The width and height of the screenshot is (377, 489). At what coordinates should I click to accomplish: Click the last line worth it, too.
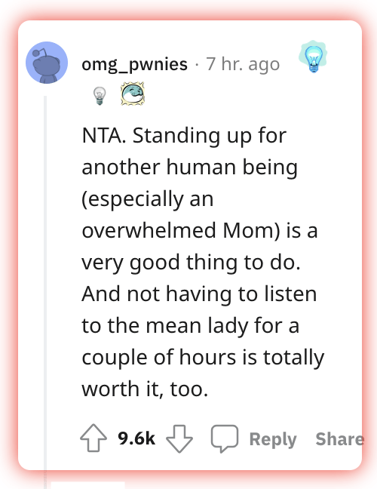pos(145,389)
